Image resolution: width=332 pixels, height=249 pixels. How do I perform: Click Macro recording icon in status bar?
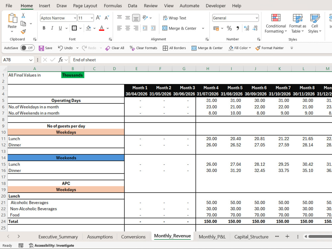(x=21, y=246)
